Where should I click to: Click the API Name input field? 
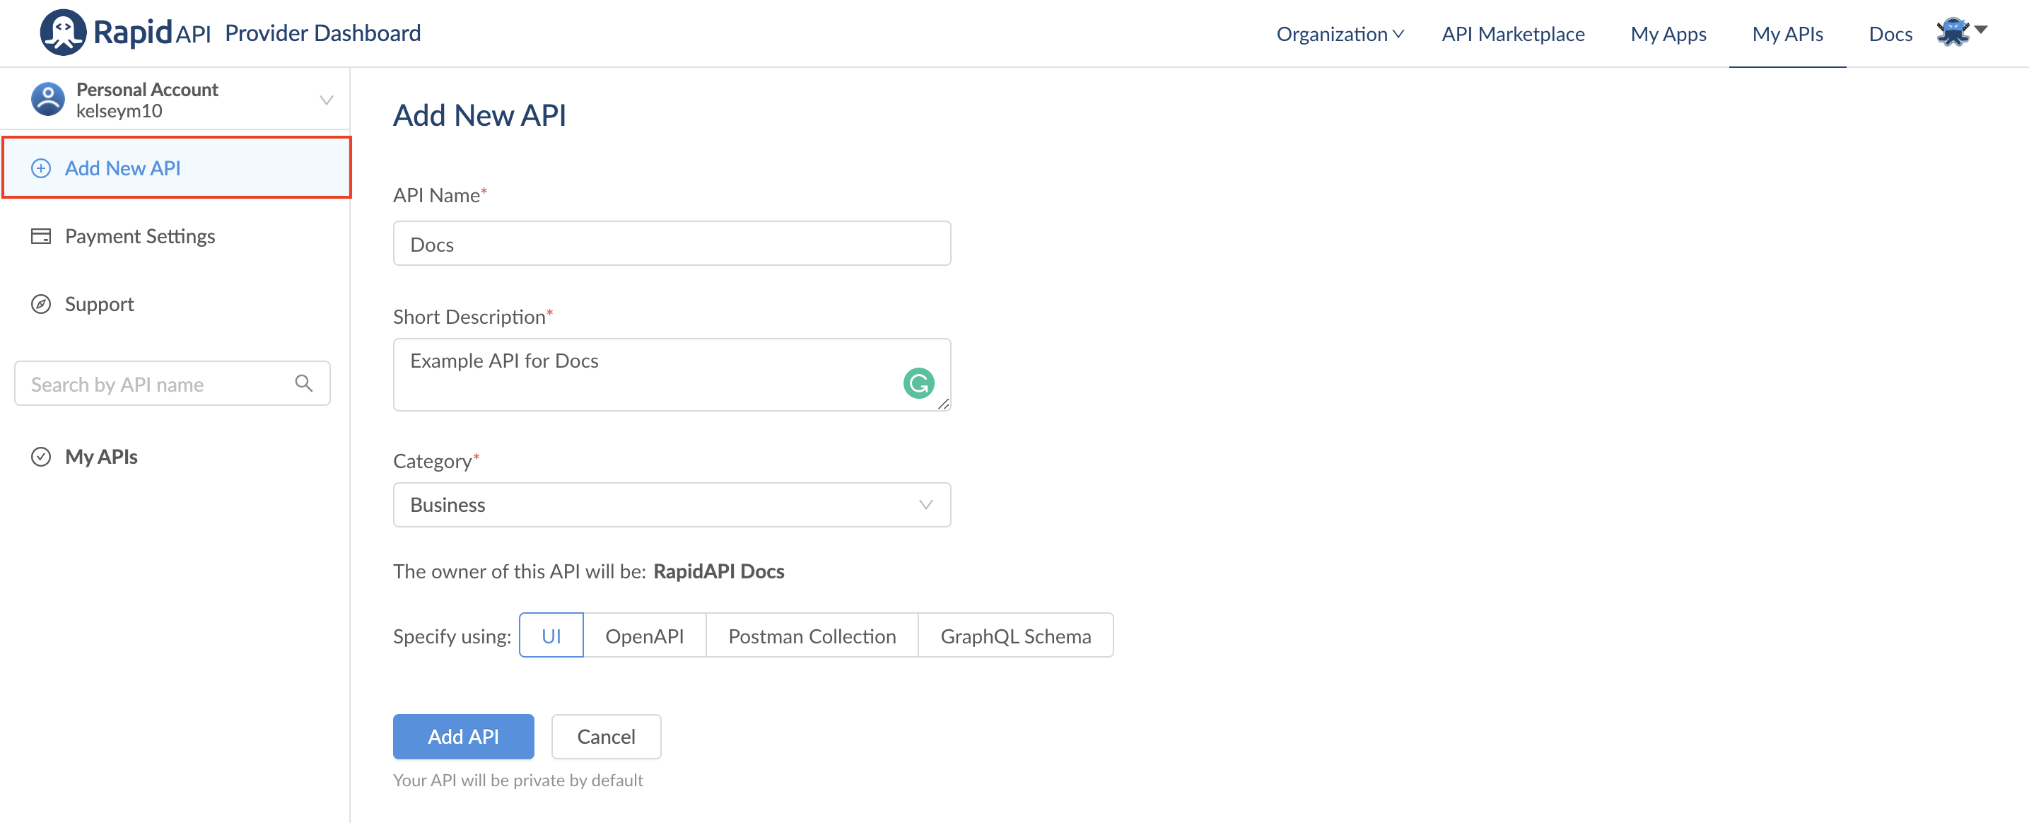671,244
